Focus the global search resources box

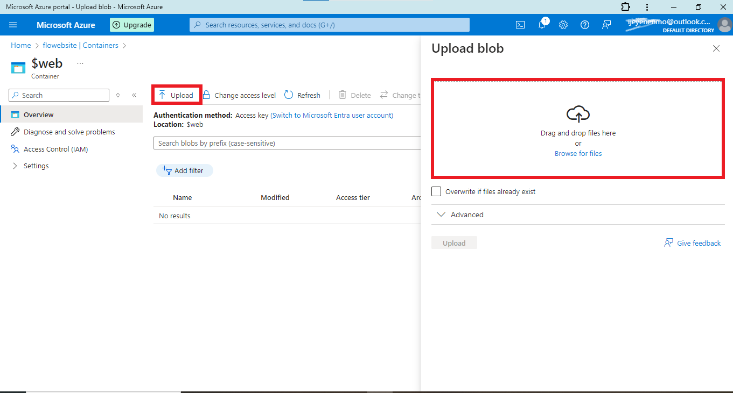point(330,25)
